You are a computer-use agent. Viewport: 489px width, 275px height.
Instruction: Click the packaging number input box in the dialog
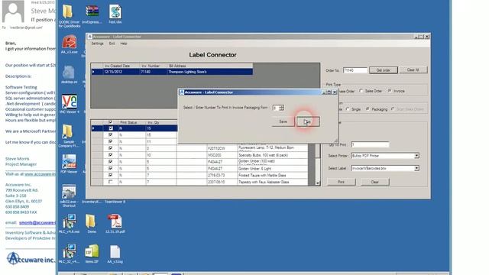coord(276,108)
